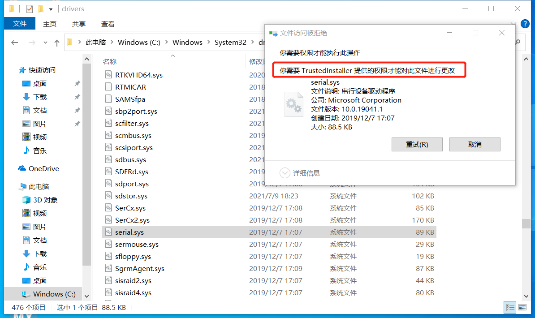Image resolution: width=535 pixels, height=318 pixels.
Task: Unpin 桌面 using its pin icon
Action: (x=76, y=83)
